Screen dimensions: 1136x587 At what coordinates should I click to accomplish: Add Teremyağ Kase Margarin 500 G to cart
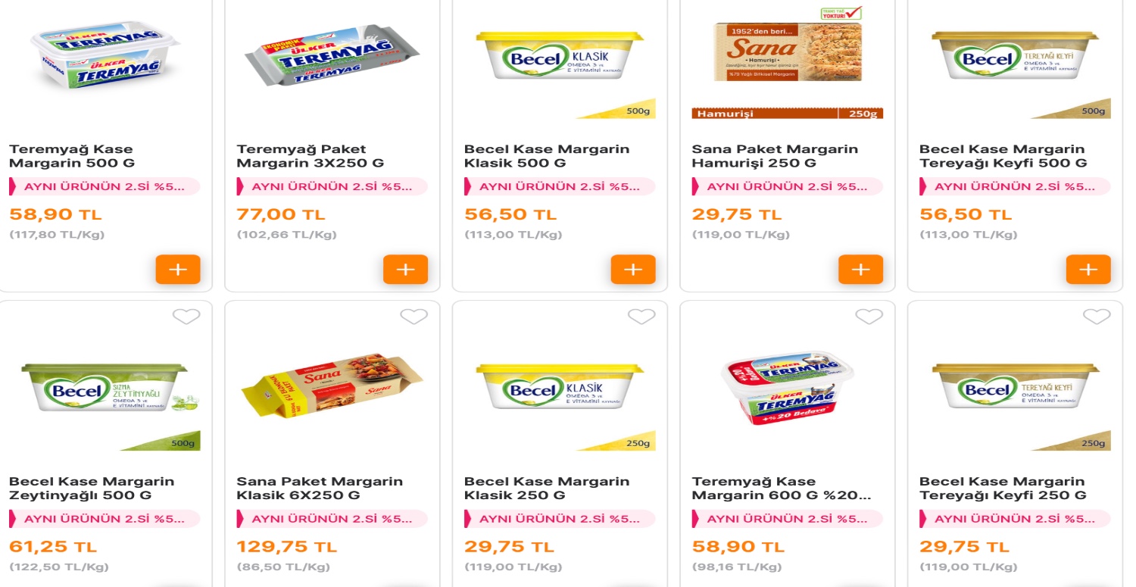(178, 270)
